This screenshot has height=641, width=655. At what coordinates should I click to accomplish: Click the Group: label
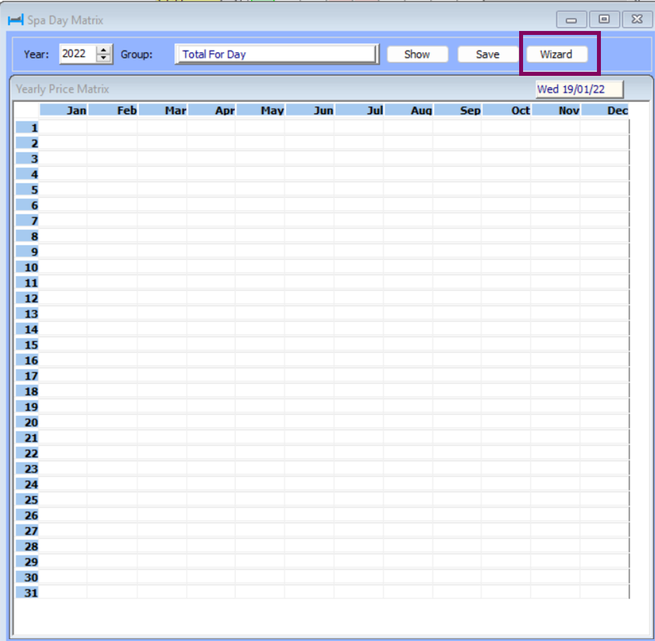(x=137, y=54)
